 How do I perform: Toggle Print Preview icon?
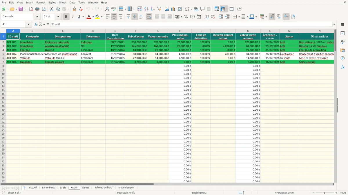44,9
